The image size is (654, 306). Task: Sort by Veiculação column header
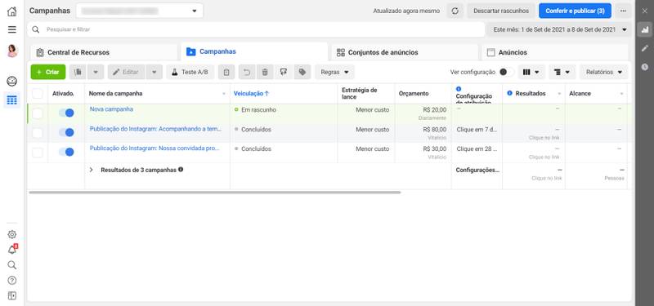pos(251,94)
